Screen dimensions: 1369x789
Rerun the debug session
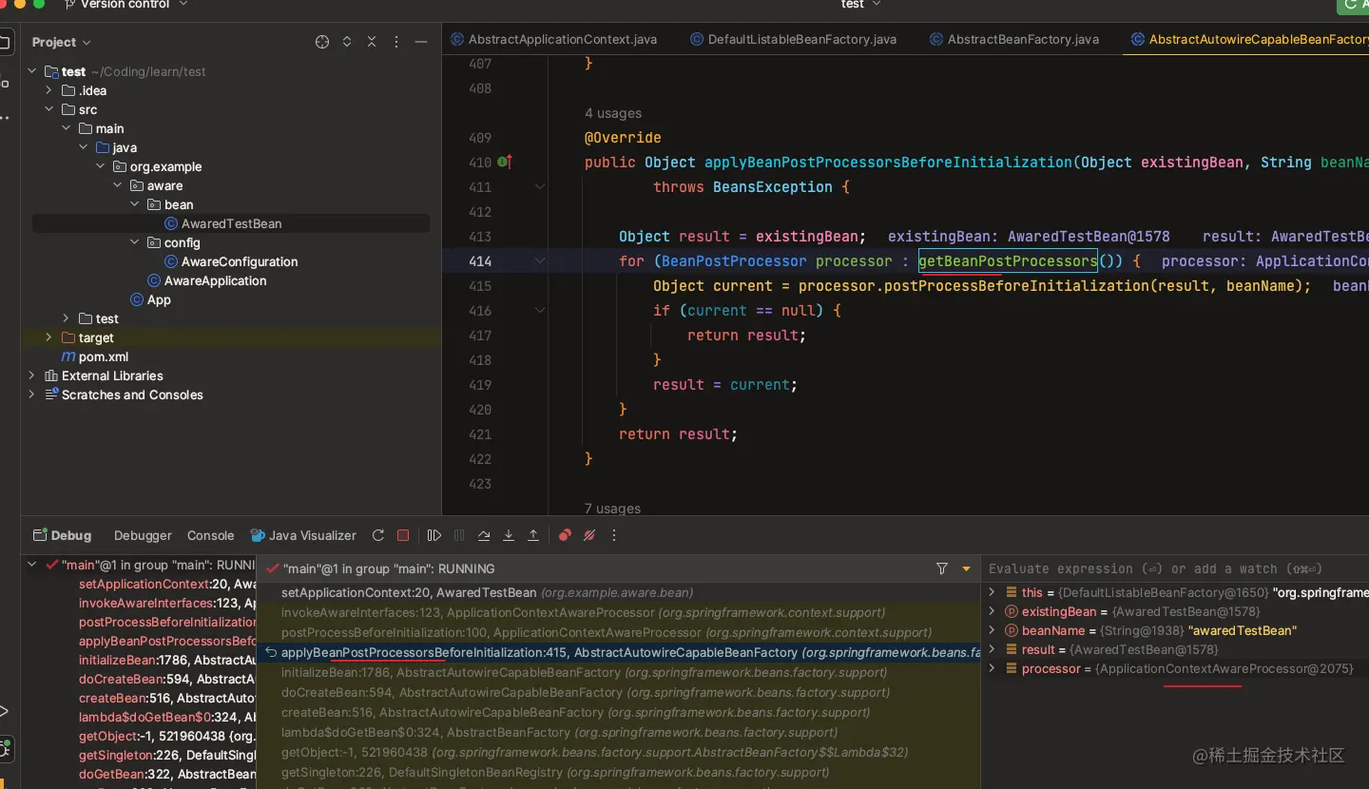click(x=378, y=535)
